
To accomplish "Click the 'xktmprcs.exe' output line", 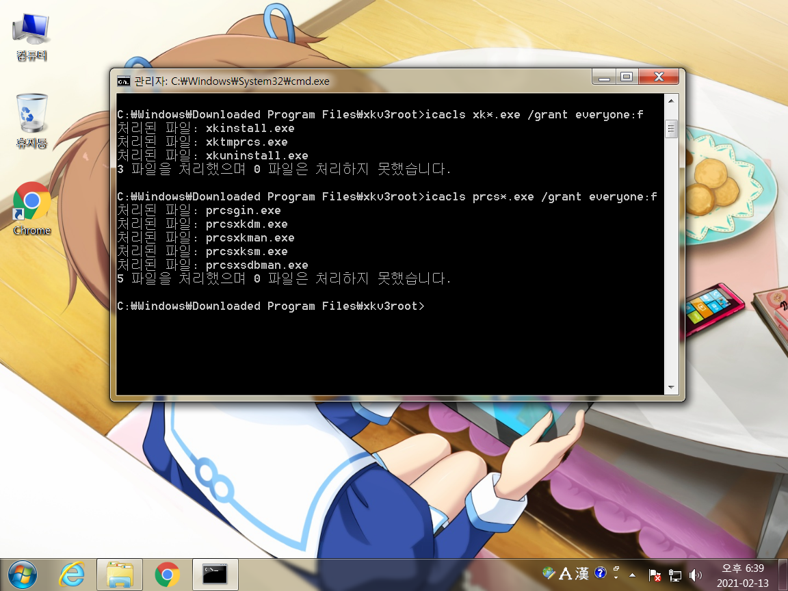I will [202, 142].
